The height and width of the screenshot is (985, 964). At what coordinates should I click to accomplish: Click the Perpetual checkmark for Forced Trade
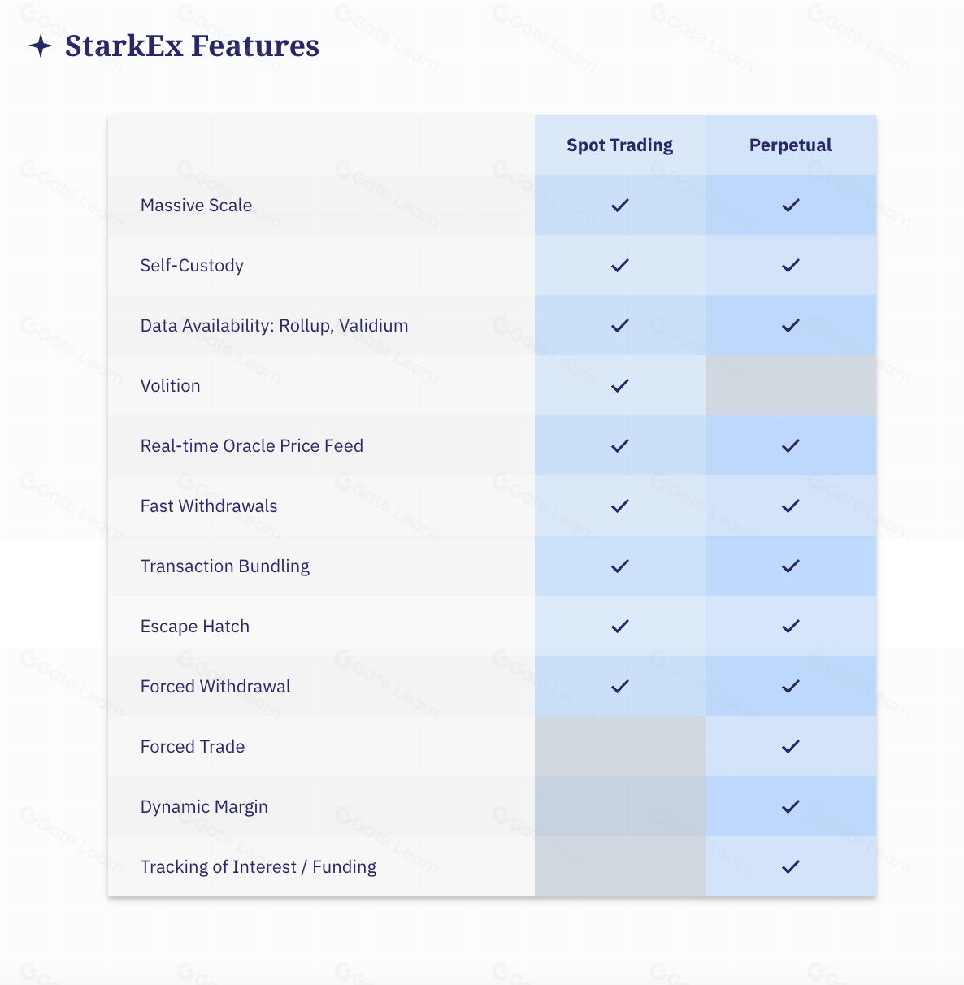click(x=791, y=746)
